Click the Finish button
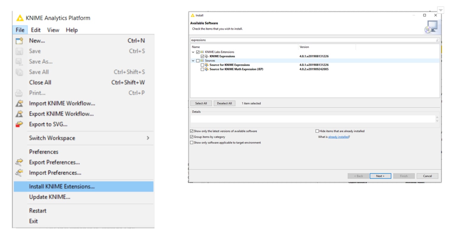 (x=404, y=176)
